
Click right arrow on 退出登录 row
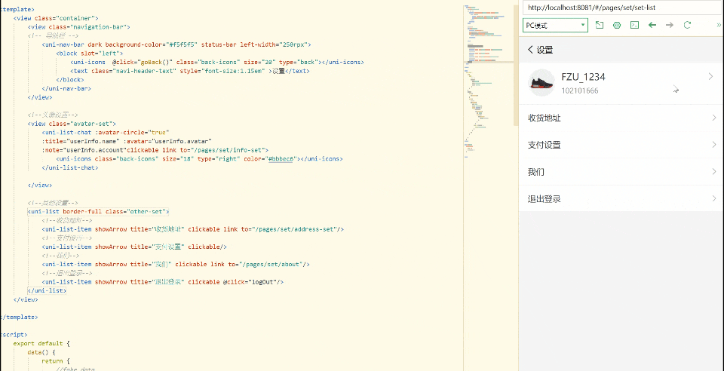714,198
